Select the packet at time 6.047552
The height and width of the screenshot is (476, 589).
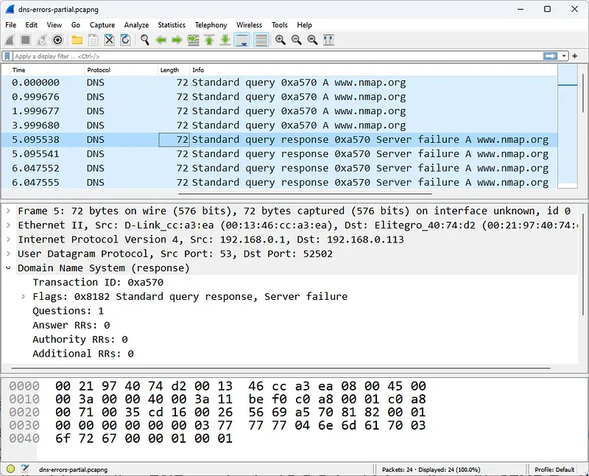[280, 168]
